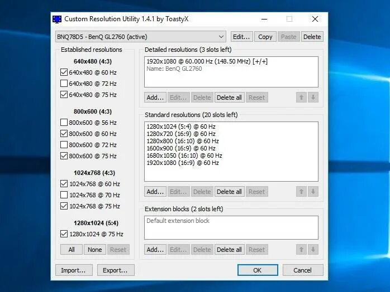Close the Custom Resolution Utility window
Screen dimensions: 390x292
(315, 19)
